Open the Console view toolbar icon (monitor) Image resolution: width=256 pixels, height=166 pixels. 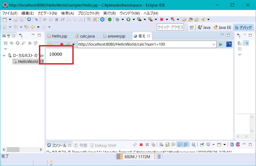(29, 19)
